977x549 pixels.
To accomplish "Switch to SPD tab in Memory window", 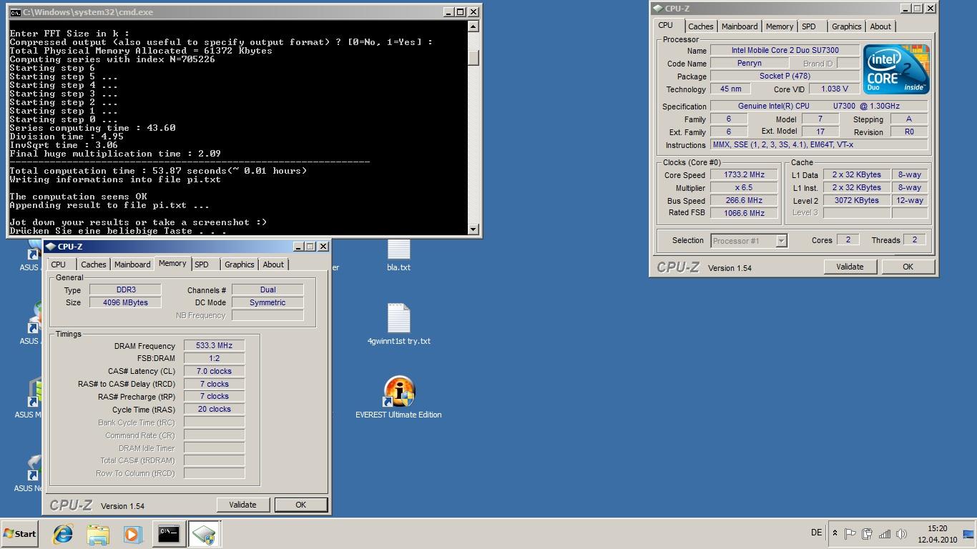I will pos(202,264).
